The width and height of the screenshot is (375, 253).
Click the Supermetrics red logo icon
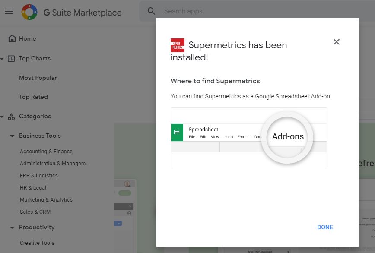(178, 45)
